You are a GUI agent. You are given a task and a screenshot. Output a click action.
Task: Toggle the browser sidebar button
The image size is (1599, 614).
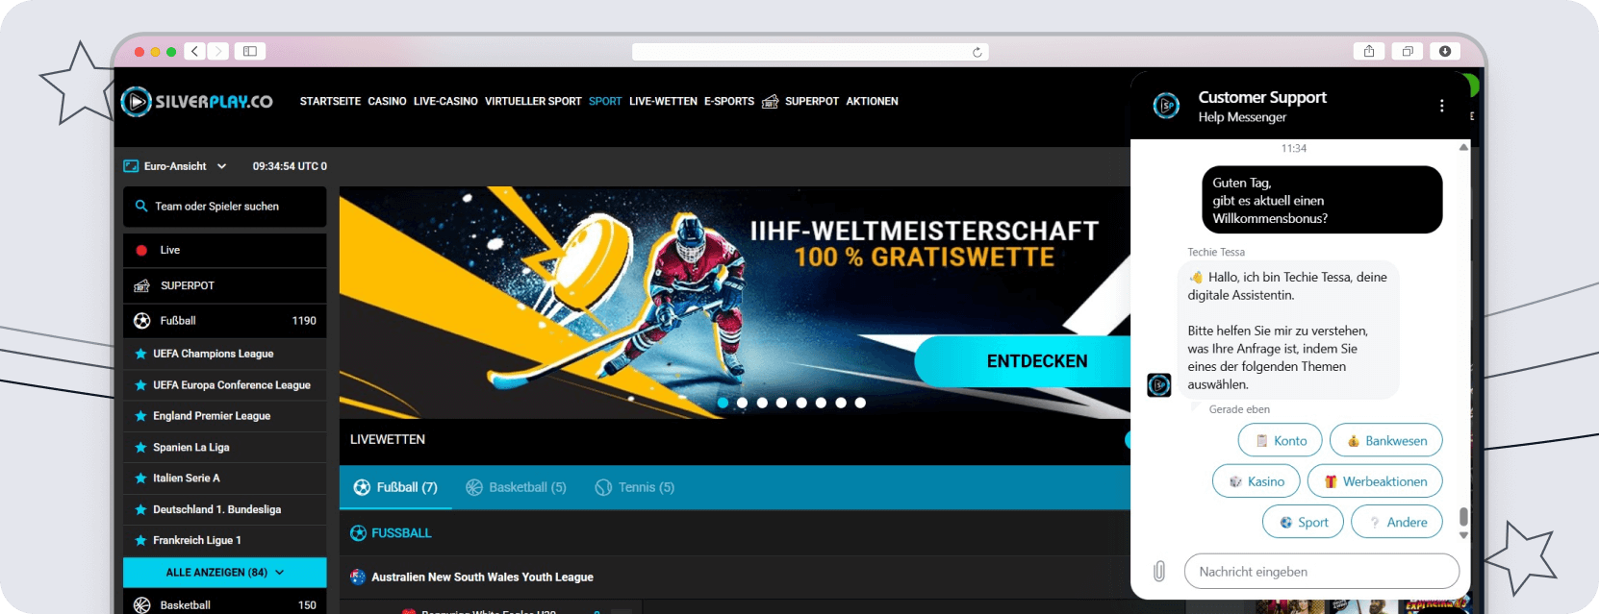[x=250, y=51]
